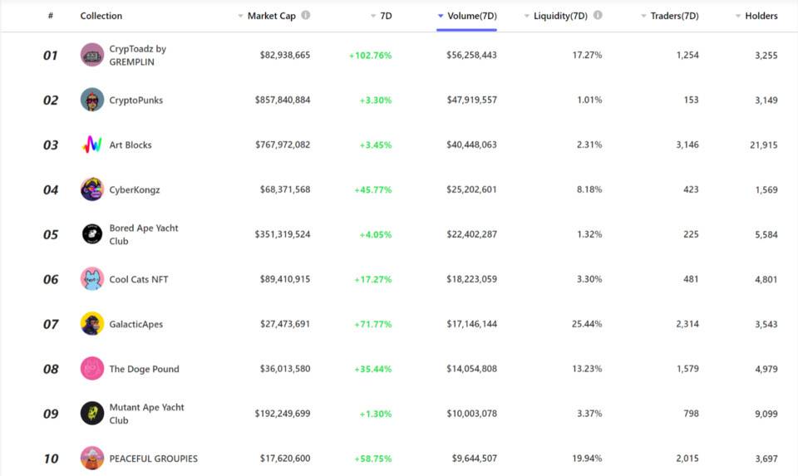Click the CryptoPunks collection avatar

point(92,100)
